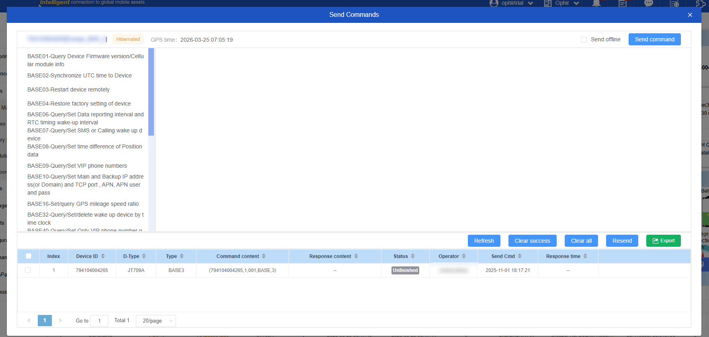Tick the select-all checkbox in table header
Viewport: 709px width, 337px height.
(29, 256)
